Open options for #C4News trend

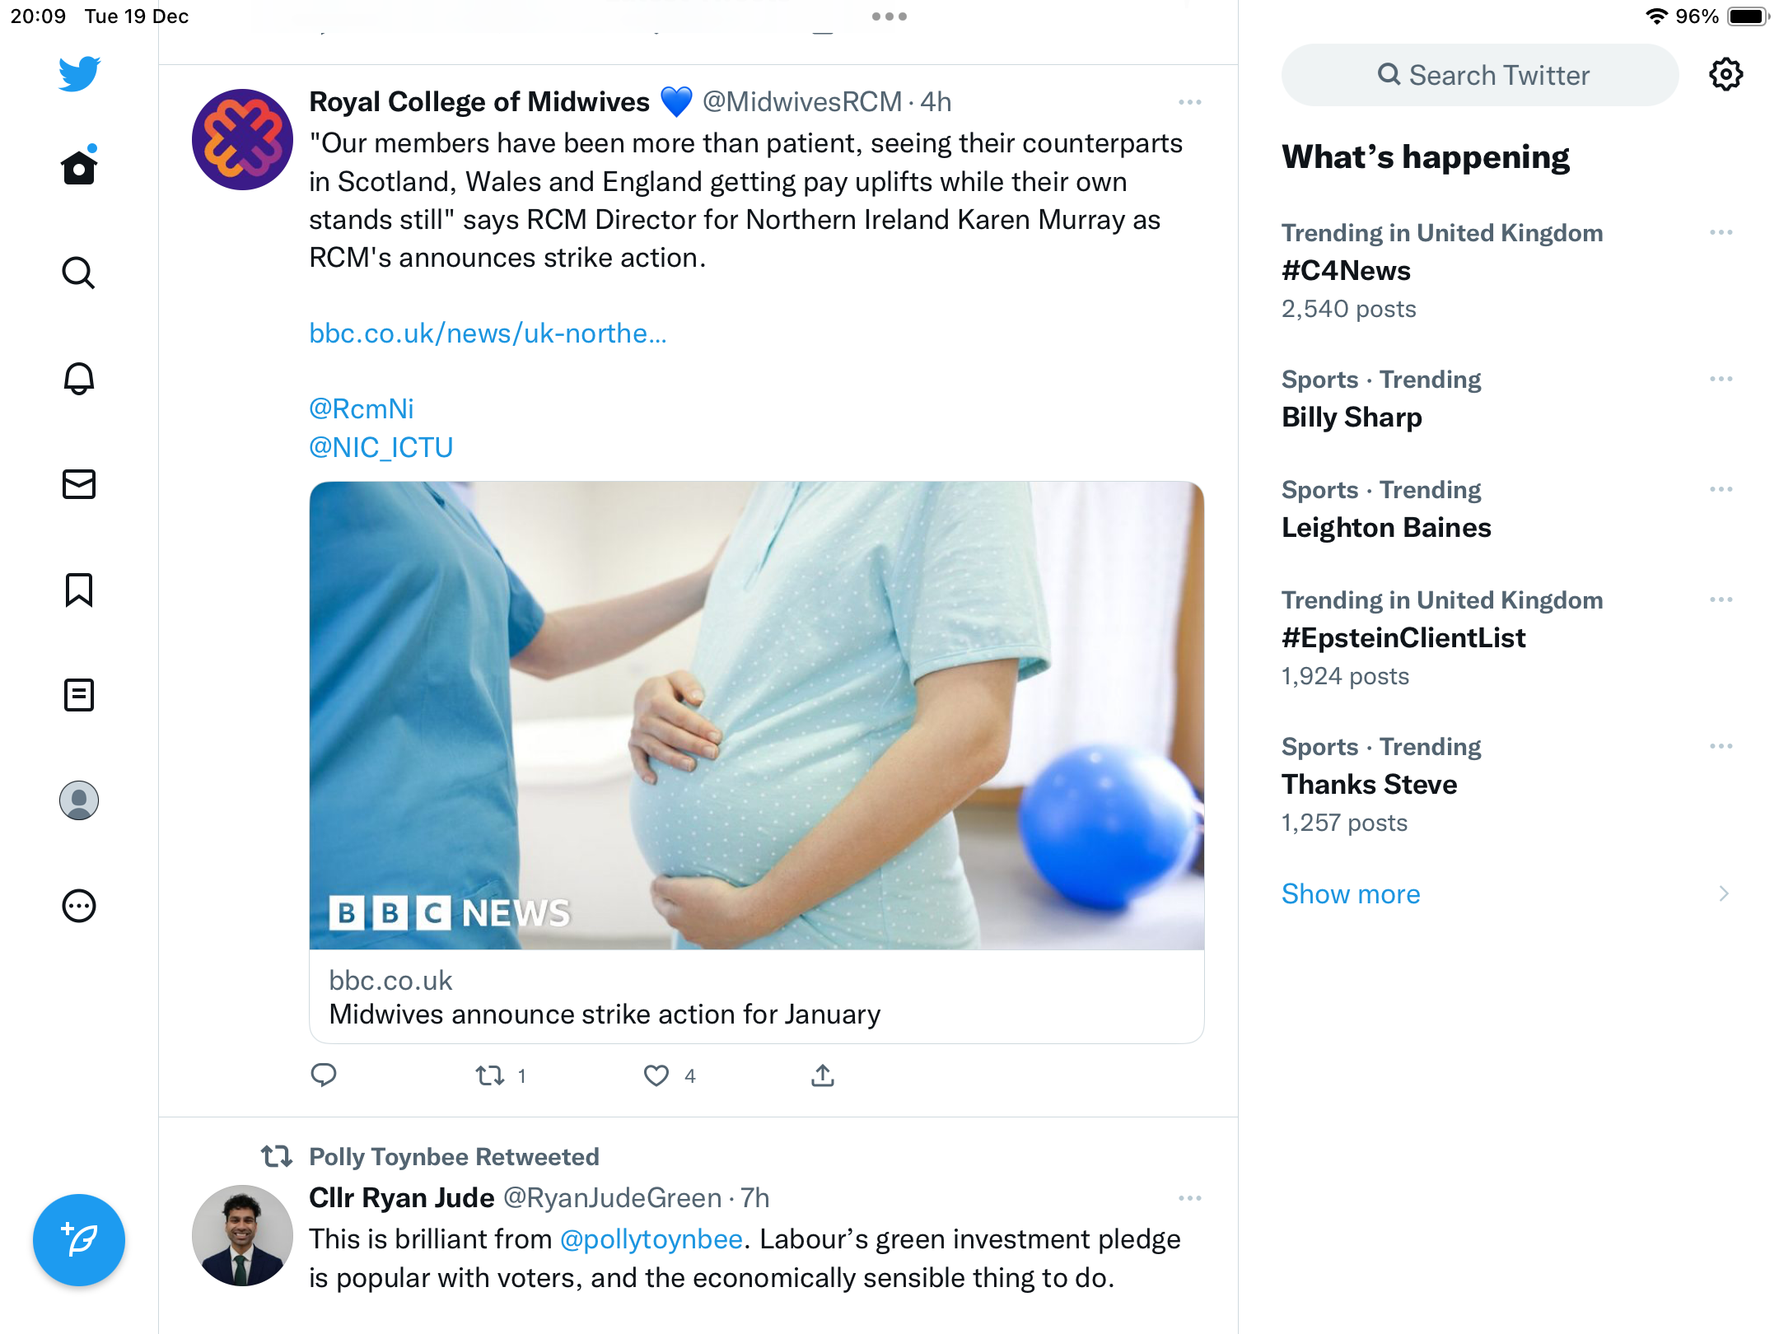[x=1721, y=233]
